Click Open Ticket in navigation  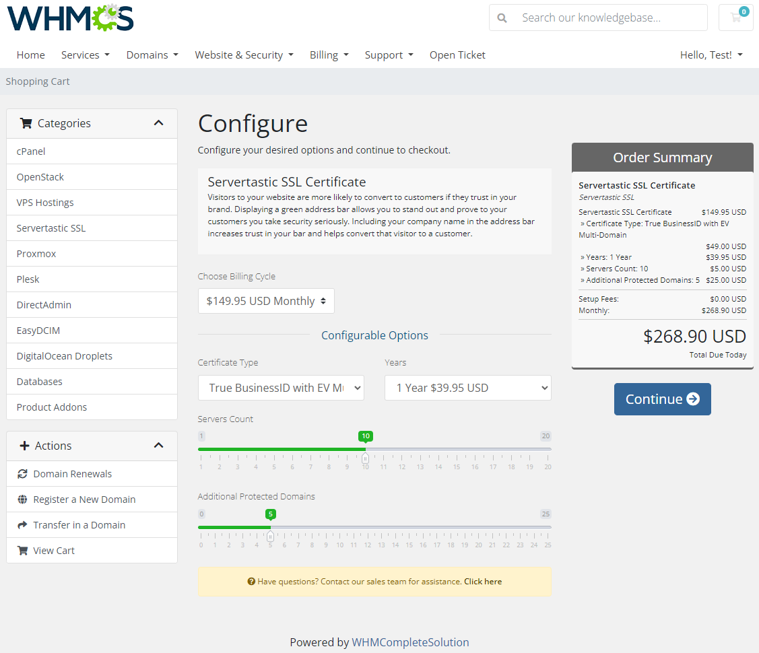[457, 55]
